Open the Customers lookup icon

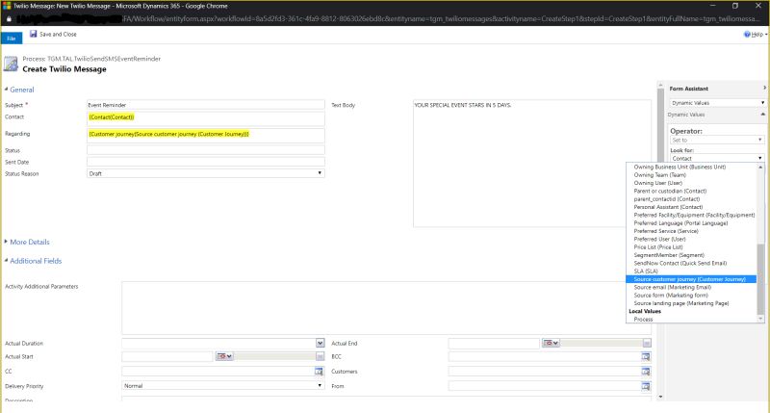[645, 372]
